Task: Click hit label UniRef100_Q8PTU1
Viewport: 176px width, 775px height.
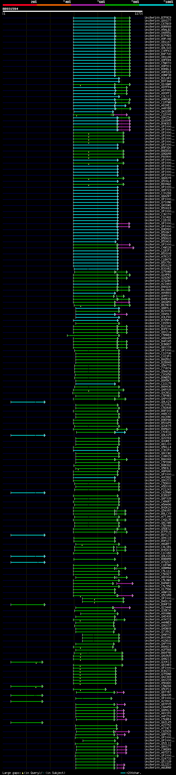Action: 158,734
